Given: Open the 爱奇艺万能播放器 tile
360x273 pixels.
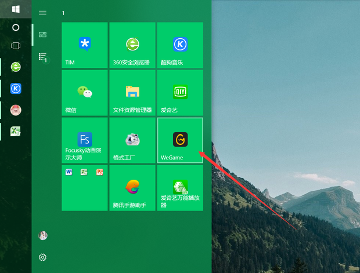Looking at the screenshot, I should pos(180,188).
